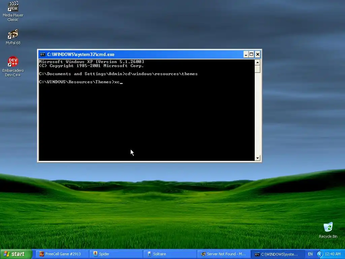
Task: Open the Media Player Classic desktop icon
Action: coord(13,11)
